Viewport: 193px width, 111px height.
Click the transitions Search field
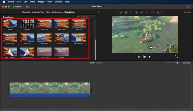point(86,16)
